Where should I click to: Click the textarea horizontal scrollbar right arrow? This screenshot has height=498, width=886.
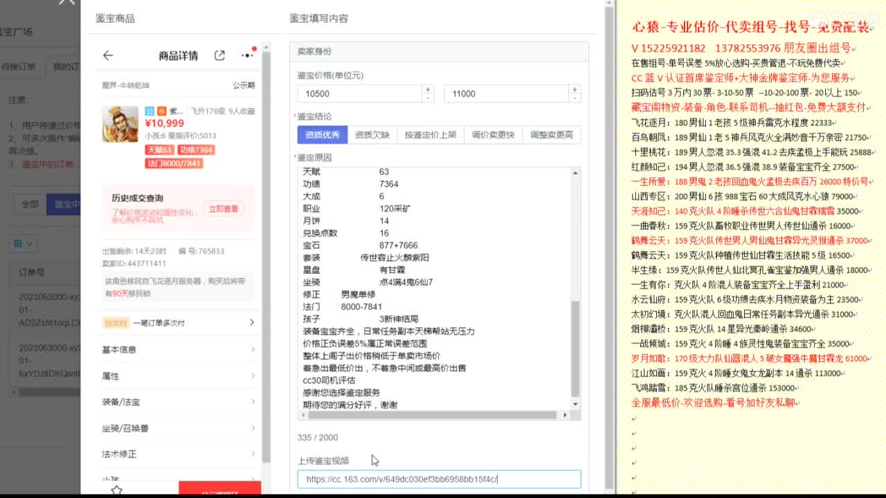click(565, 415)
